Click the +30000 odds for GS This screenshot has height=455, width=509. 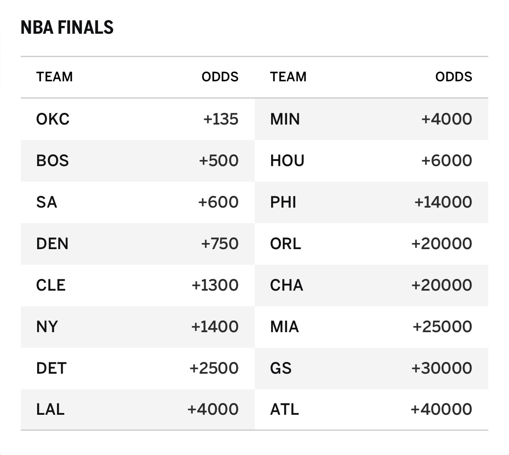(442, 368)
